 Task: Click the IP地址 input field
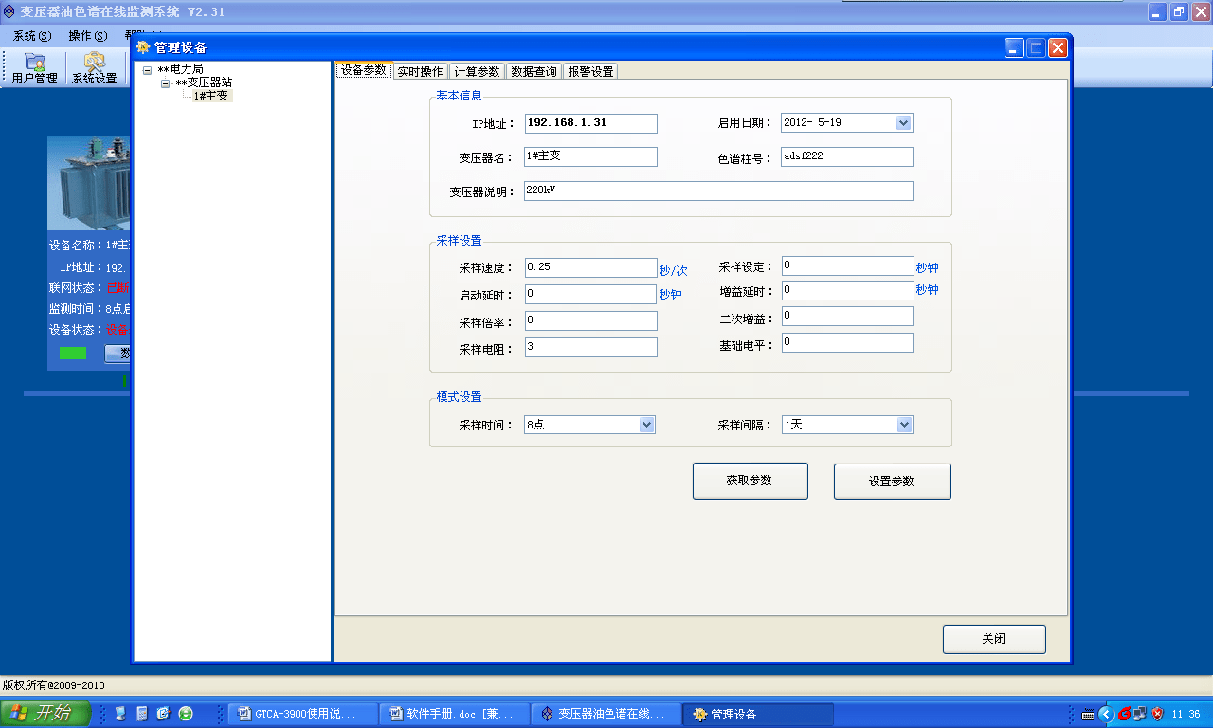590,124
